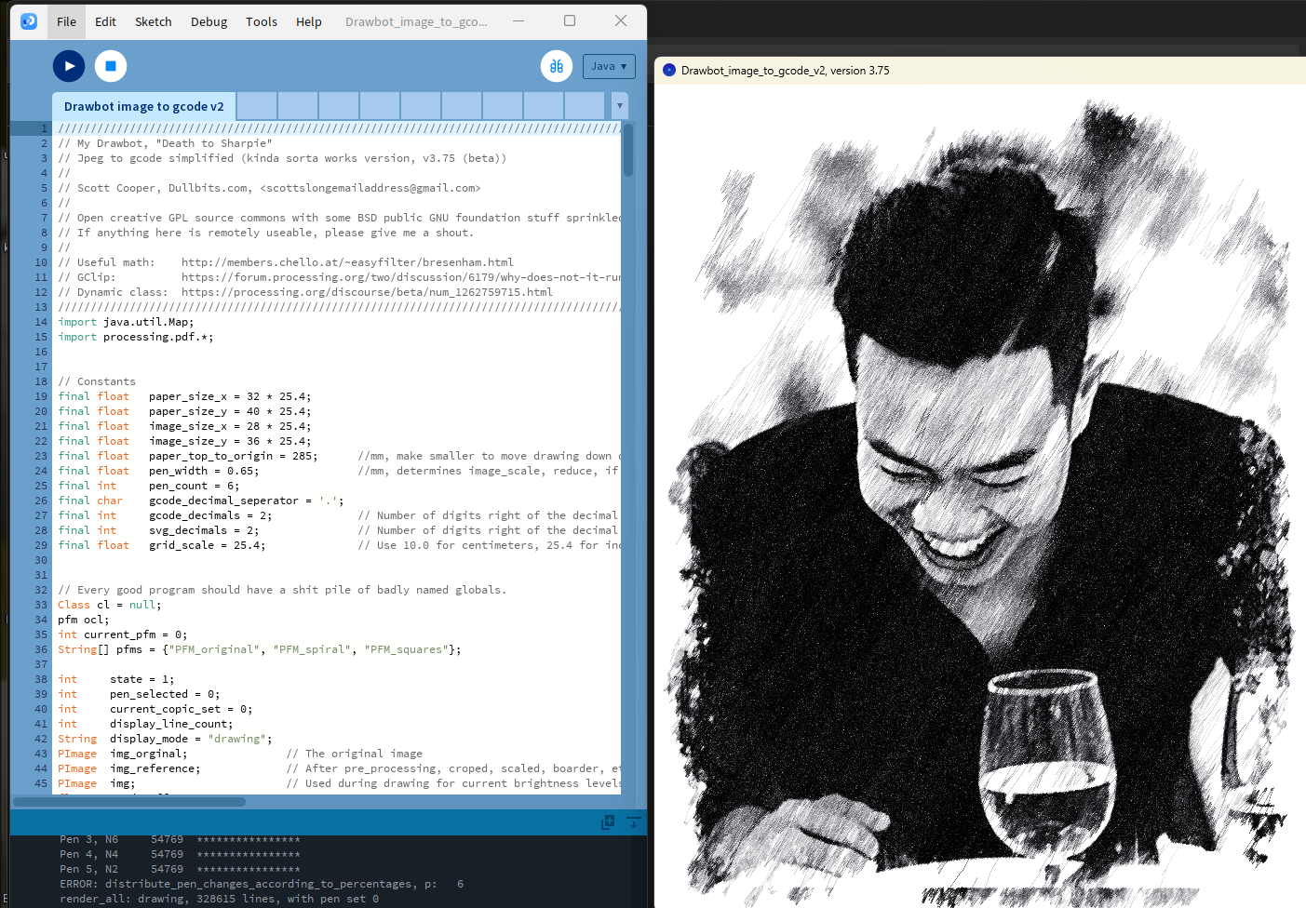This screenshot has height=908, width=1306.
Task: Stop the running sketch
Action: (x=110, y=66)
